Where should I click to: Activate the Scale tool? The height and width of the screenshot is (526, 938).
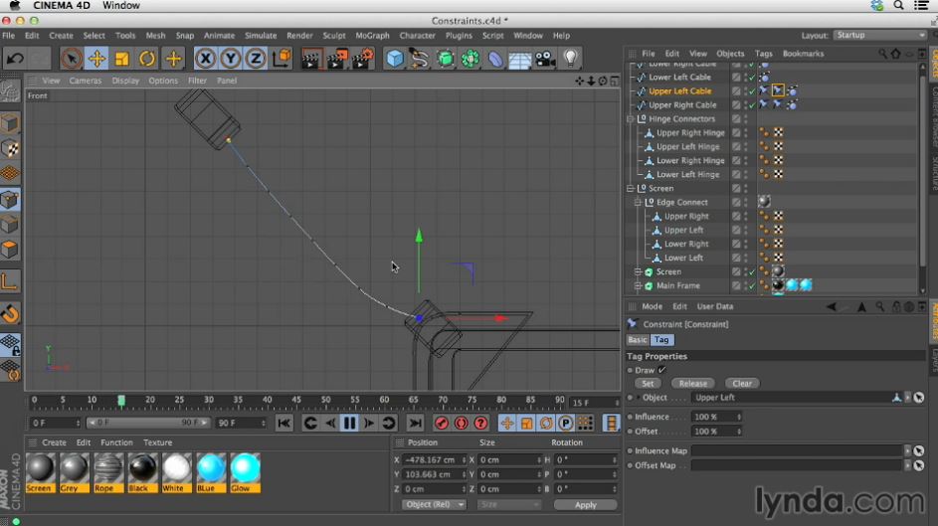pos(122,59)
